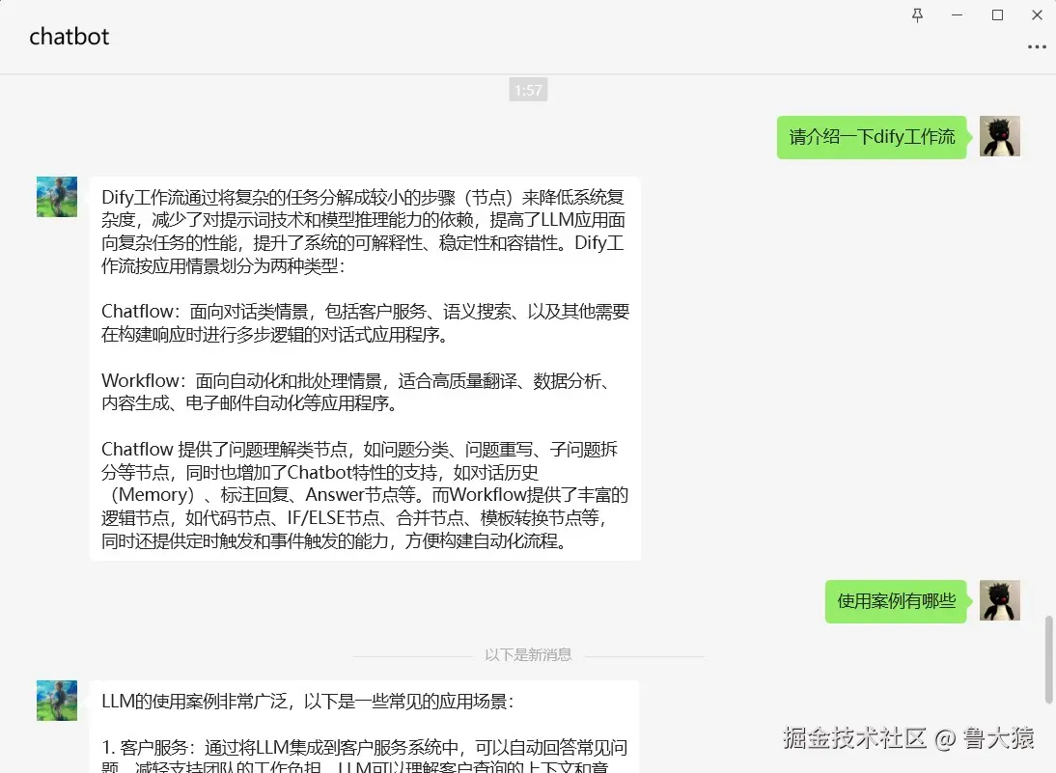Open penguin avatar next to '使用案例有哪些'

[999, 600]
